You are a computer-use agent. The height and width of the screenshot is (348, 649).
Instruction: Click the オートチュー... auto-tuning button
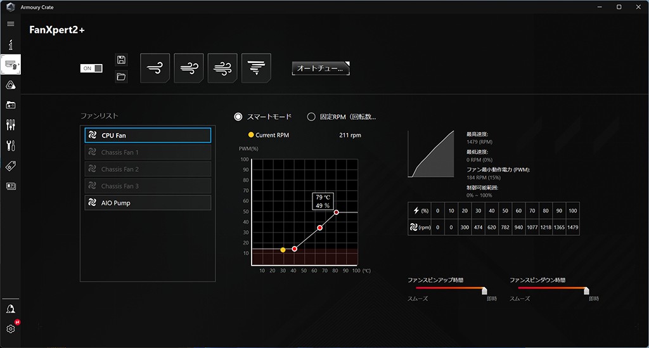click(320, 68)
